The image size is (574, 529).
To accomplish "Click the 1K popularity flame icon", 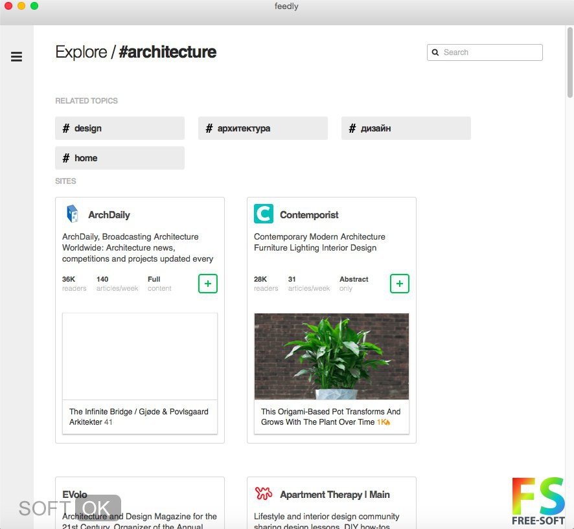I will 387,423.
